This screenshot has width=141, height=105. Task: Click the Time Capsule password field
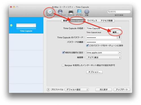coord(101,37)
